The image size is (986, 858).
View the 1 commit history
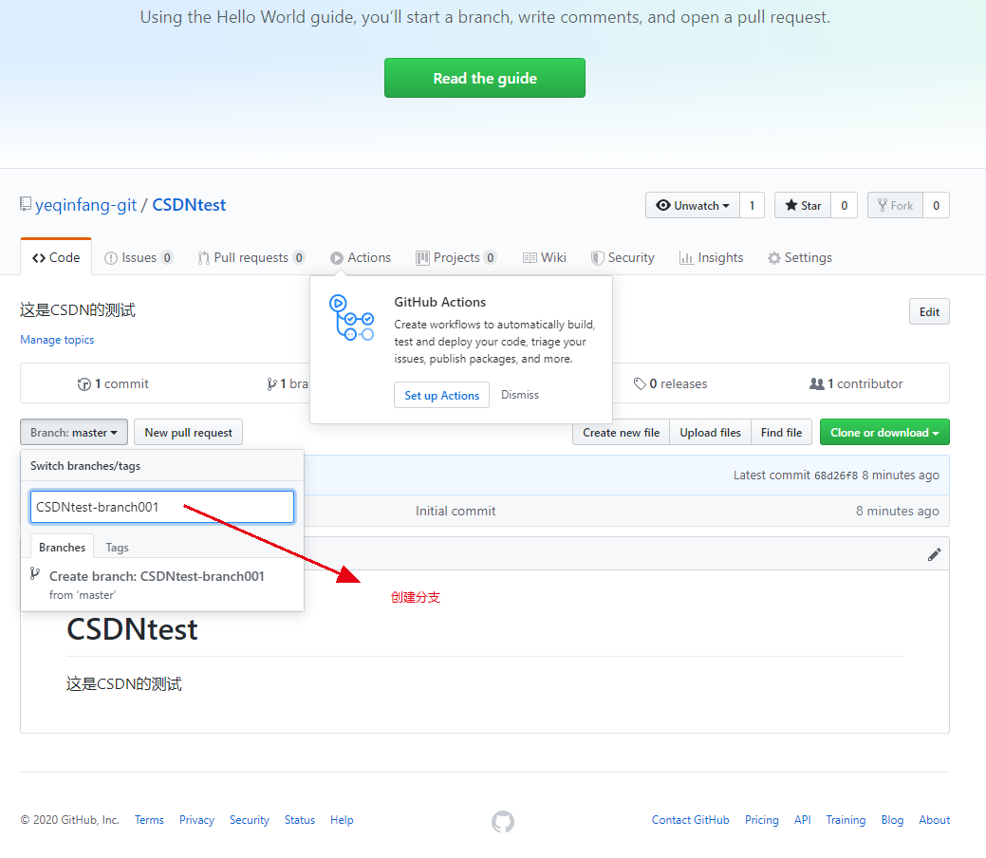tap(113, 383)
